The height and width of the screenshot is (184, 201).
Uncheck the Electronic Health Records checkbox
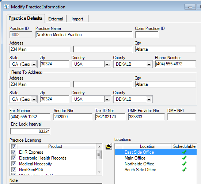click(14, 158)
